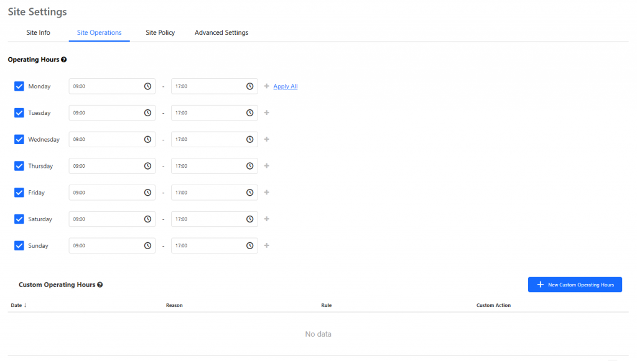
Task: Open the Site Policy tab
Action: point(160,32)
